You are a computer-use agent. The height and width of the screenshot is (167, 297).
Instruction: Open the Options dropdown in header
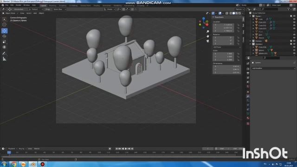(239, 9)
